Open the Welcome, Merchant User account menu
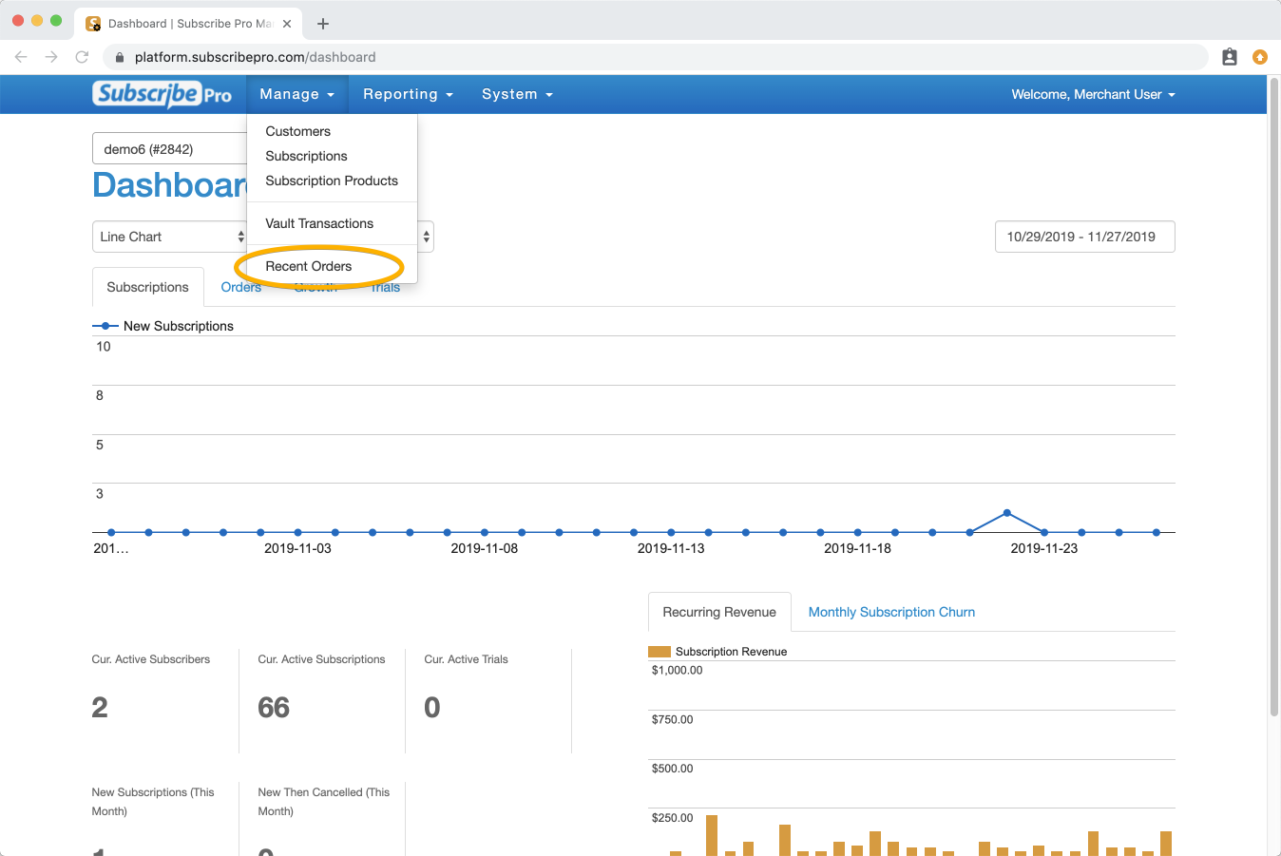This screenshot has width=1281, height=856. (1093, 94)
